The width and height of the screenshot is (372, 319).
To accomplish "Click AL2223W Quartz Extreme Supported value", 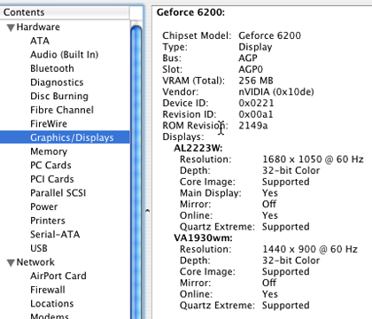I will 286,227.
